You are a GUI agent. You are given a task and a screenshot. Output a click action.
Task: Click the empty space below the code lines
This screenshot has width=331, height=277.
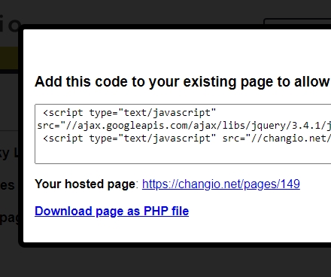183,154
